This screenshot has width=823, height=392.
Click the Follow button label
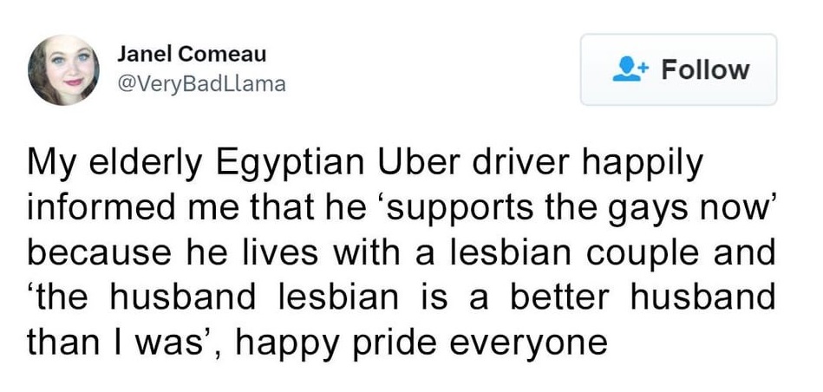[705, 69]
